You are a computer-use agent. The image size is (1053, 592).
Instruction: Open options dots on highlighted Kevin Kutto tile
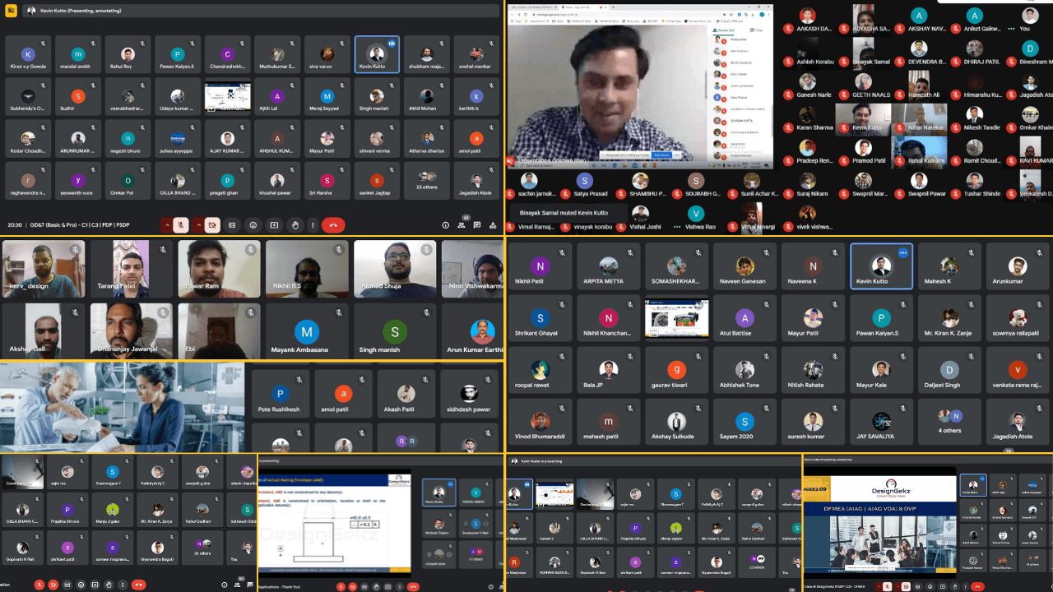point(902,252)
